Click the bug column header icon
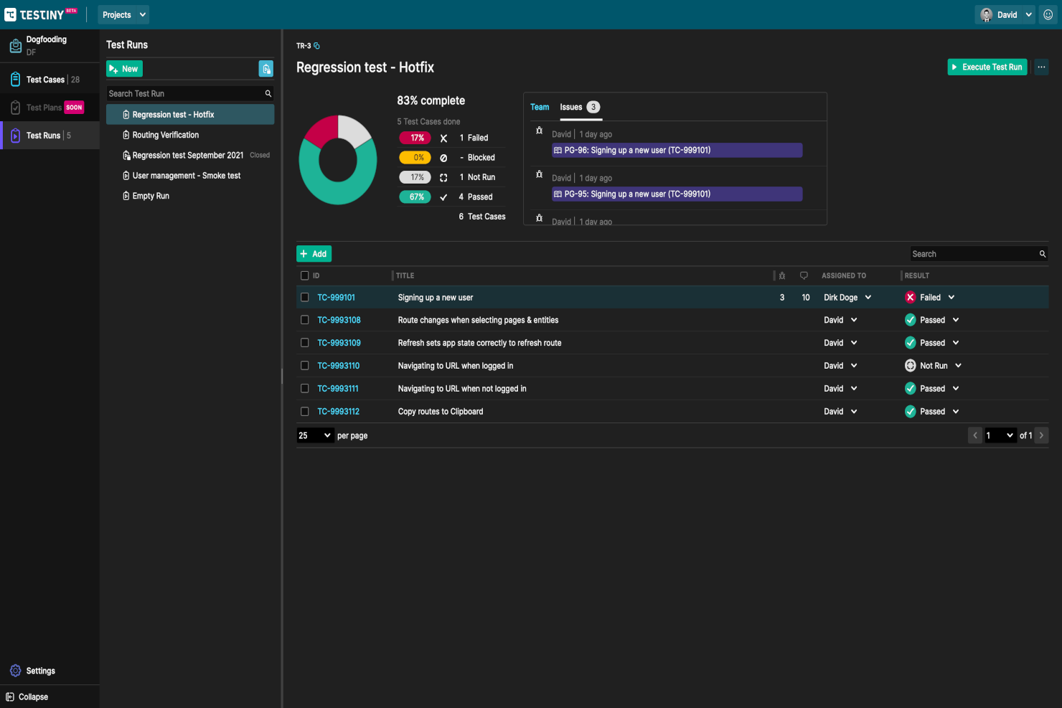The width and height of the screenshot is (1062, 708). [x=781, y=275]
